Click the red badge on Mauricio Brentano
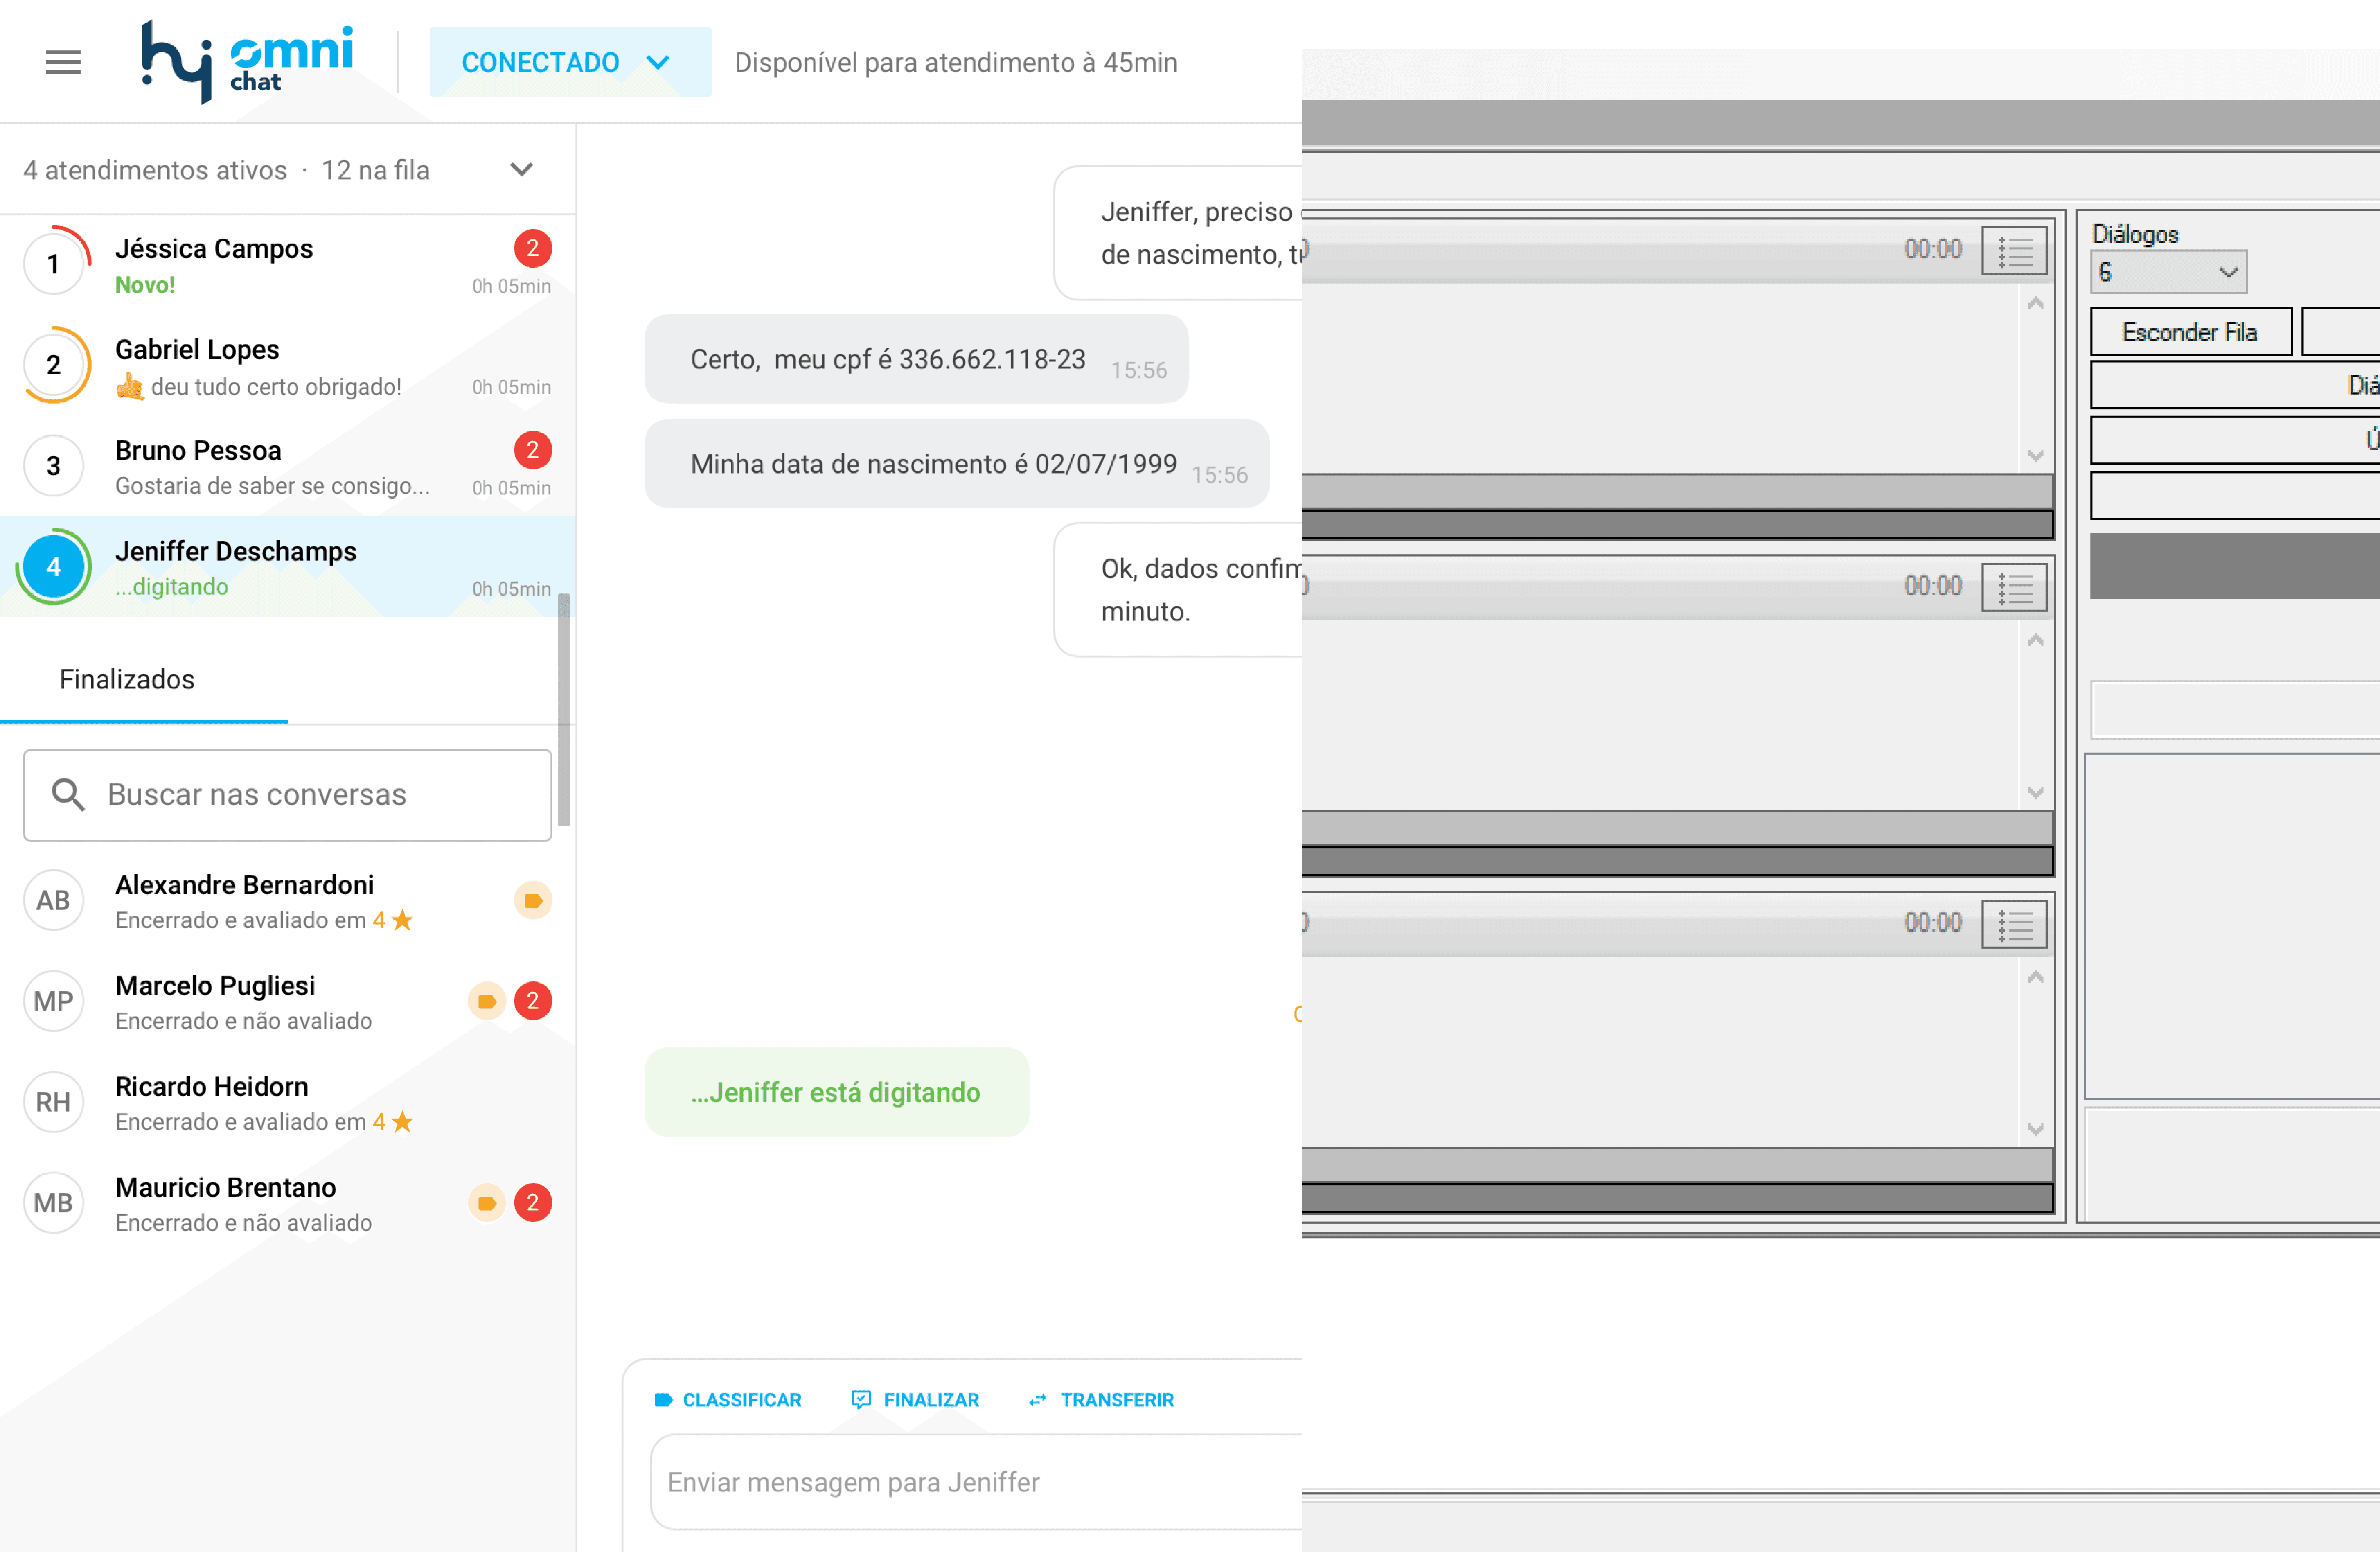Viewport: 2380px width, 1552px height. click(x=533, y=1203)
